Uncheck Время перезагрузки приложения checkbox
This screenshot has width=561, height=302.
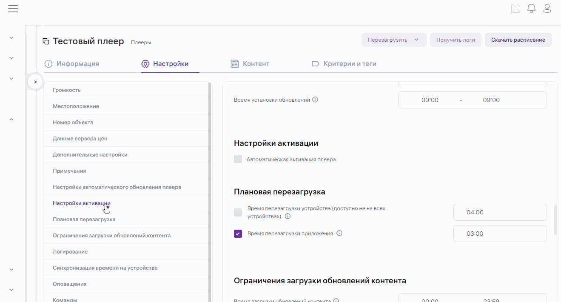[238, 234]
